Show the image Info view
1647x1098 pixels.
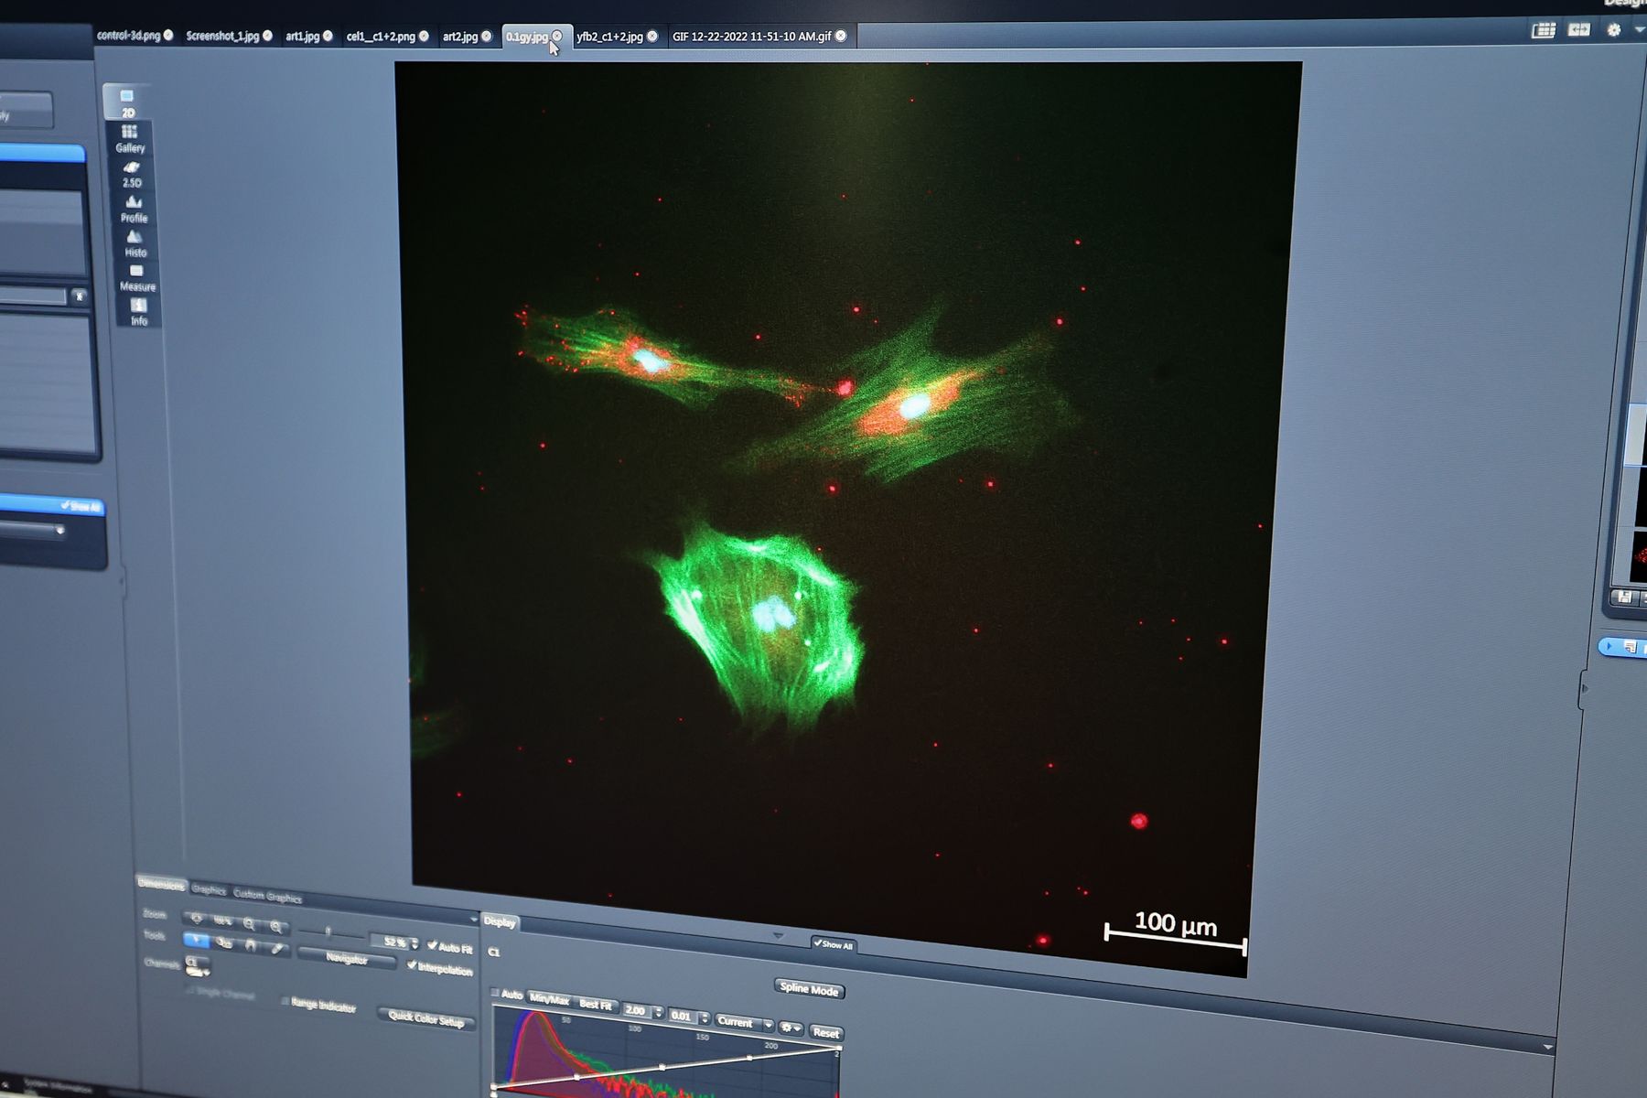(138, 311)
